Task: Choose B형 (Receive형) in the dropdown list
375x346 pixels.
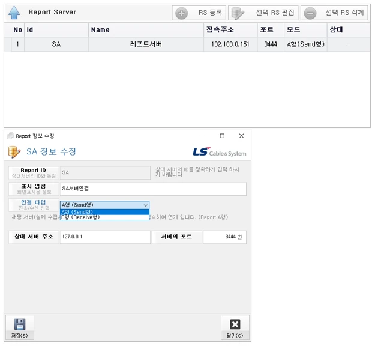Action: [104, 217]
